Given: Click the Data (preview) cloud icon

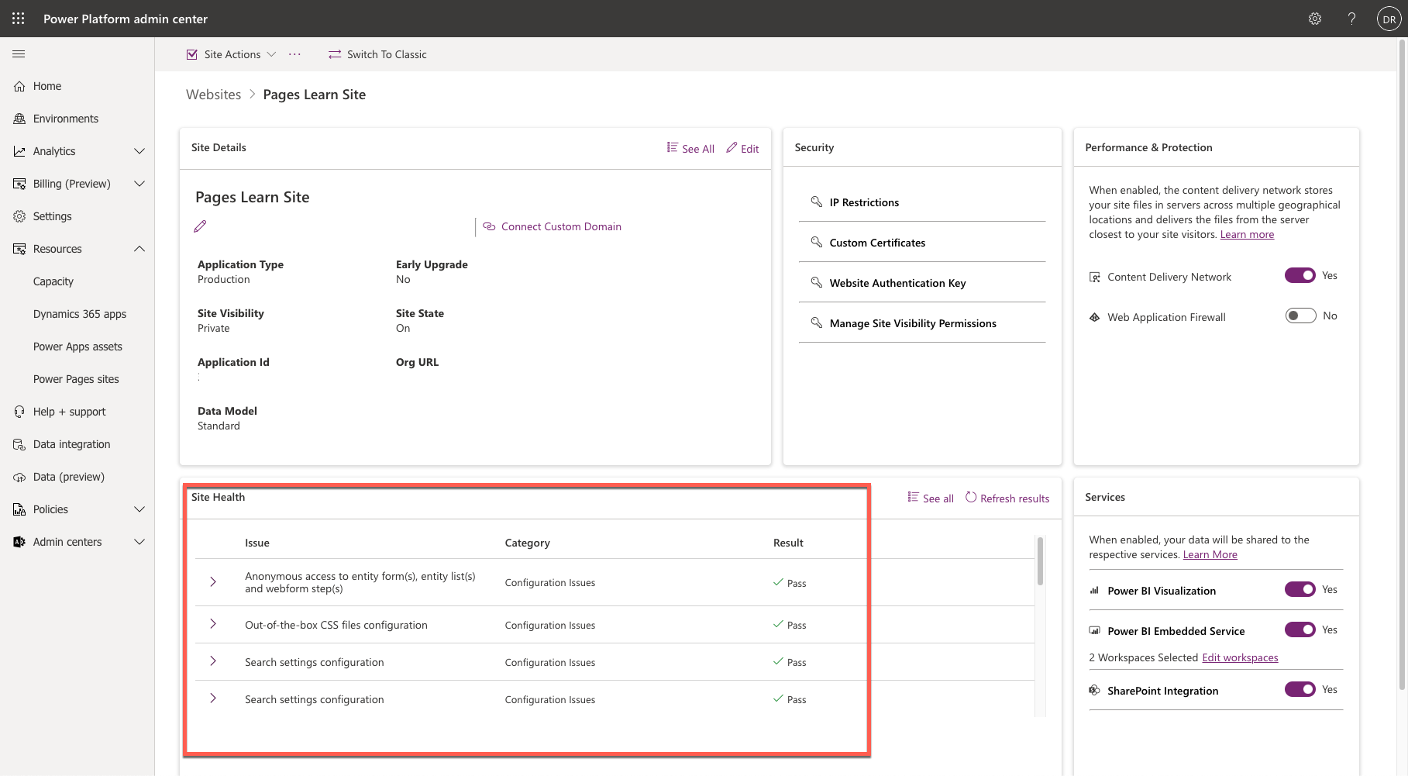Looking at the screenshot, I should (19, 477).
